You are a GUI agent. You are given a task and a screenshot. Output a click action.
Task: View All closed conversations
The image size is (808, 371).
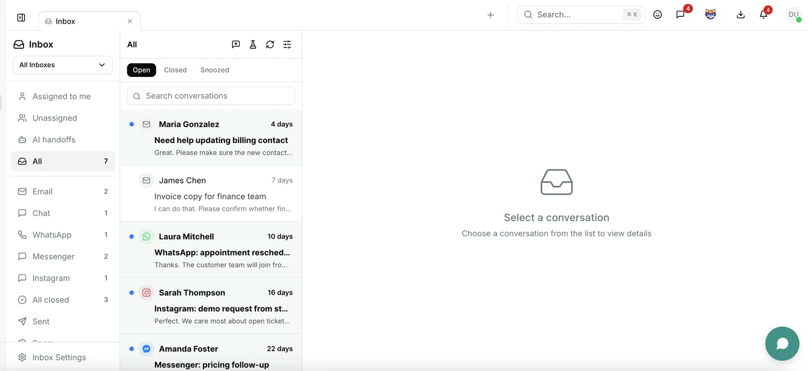pos(63,300)
